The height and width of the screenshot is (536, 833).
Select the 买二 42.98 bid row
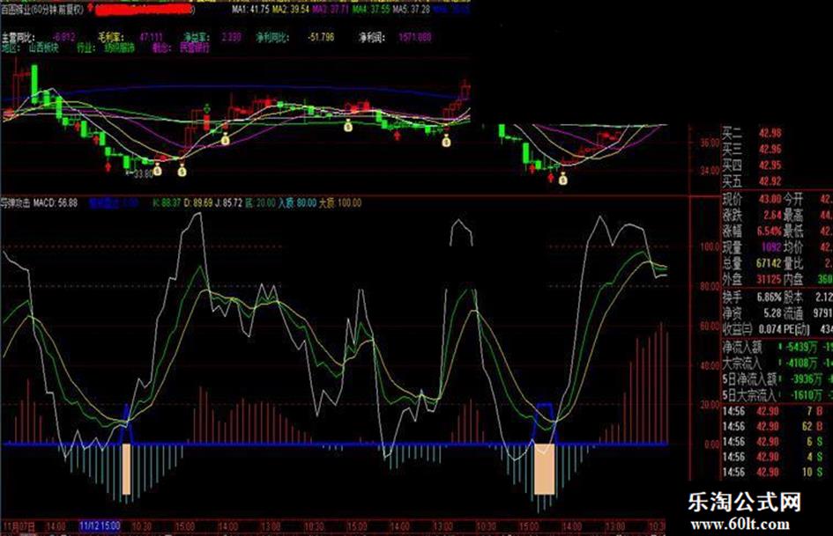pyautogui.click(x=752, y=133)
